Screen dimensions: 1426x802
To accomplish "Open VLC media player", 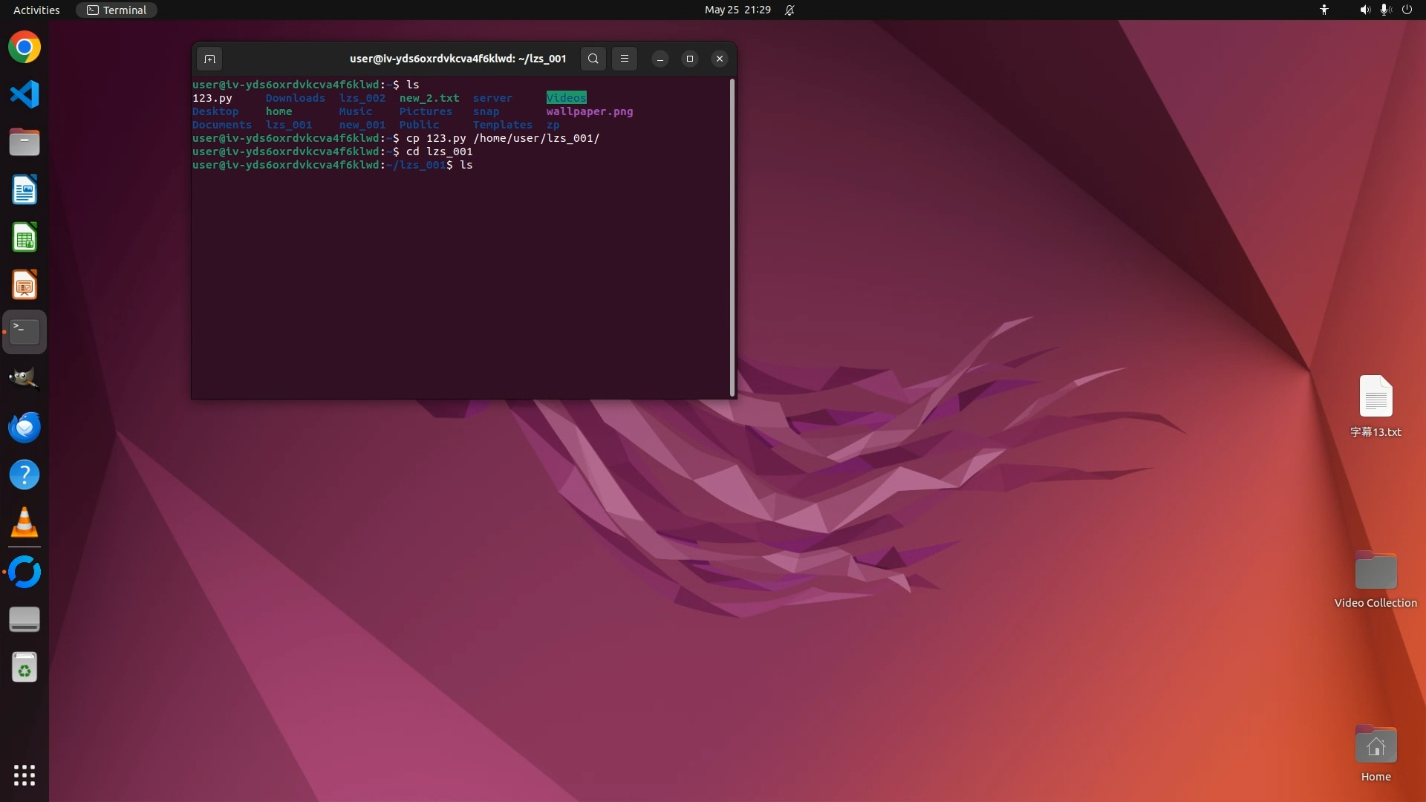I will pyautogui.click(x=25, y=523).
